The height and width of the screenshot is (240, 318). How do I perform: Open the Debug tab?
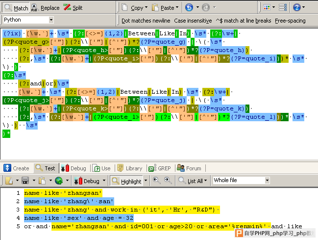(73, 168)
